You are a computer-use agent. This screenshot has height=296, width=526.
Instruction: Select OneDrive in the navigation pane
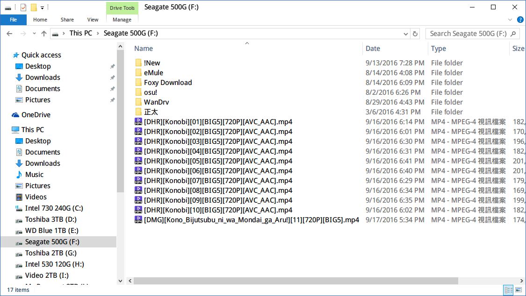point(36,115)
